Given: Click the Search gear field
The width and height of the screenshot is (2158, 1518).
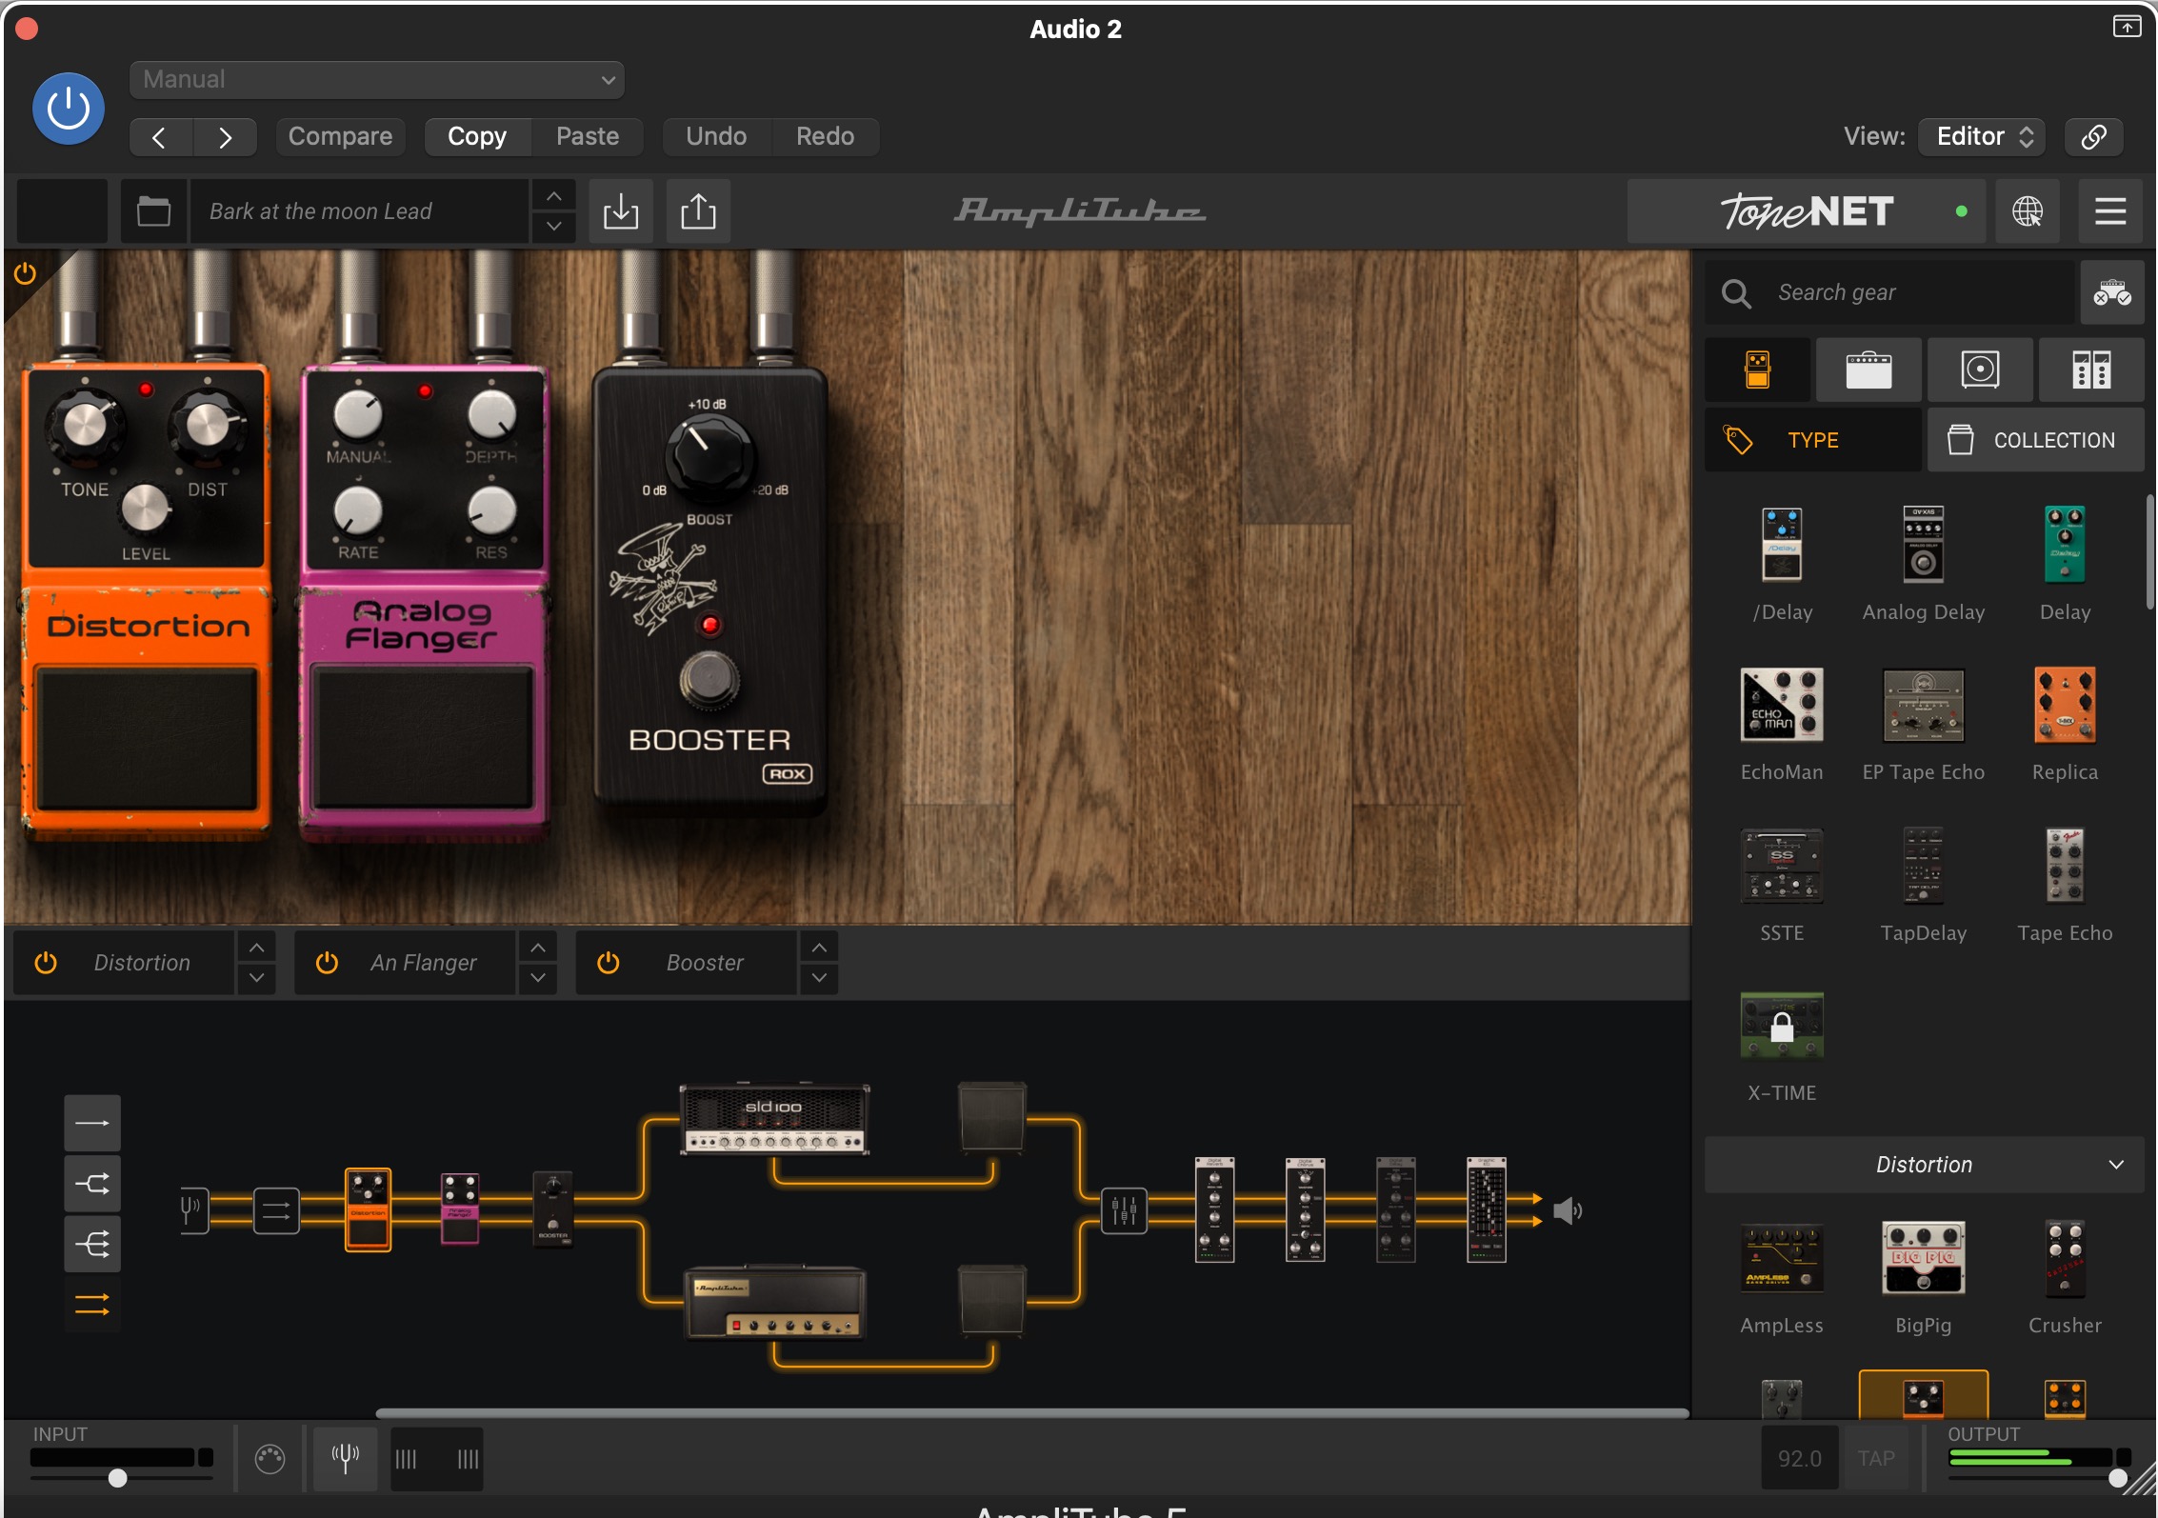Looking at the screenshot, I should tap(1889, 292).
